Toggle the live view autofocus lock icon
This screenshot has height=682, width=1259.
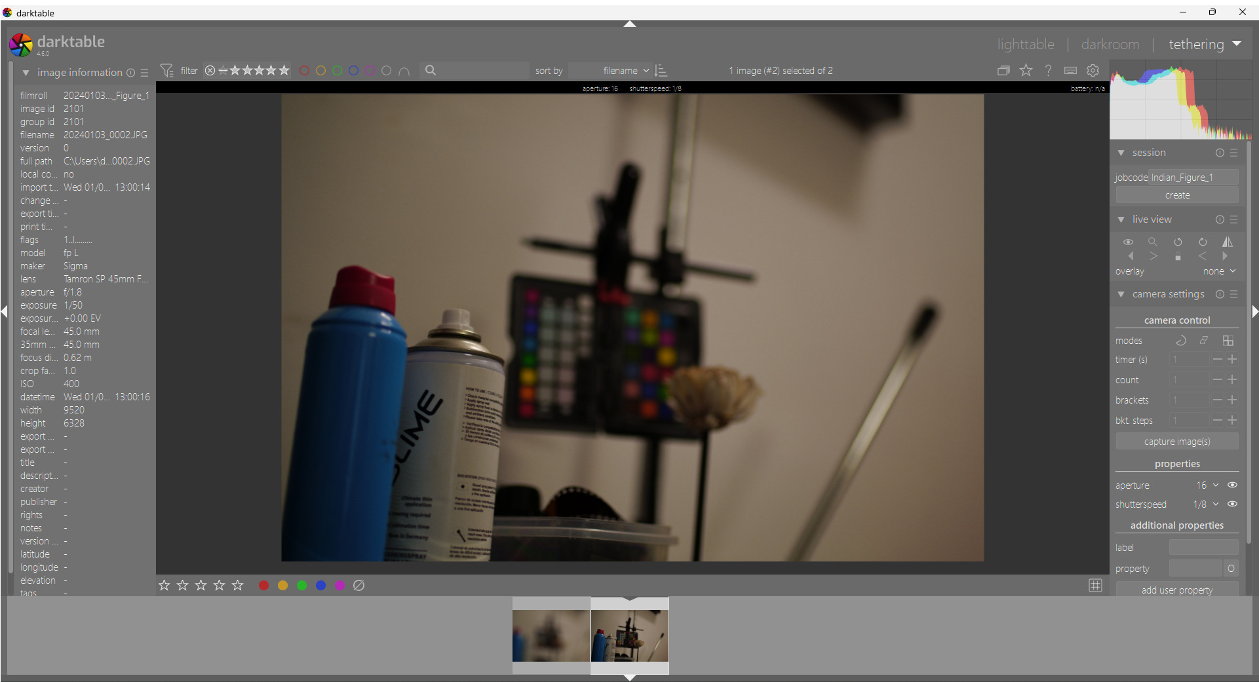pyautogui.click(x=1178, y=257)
